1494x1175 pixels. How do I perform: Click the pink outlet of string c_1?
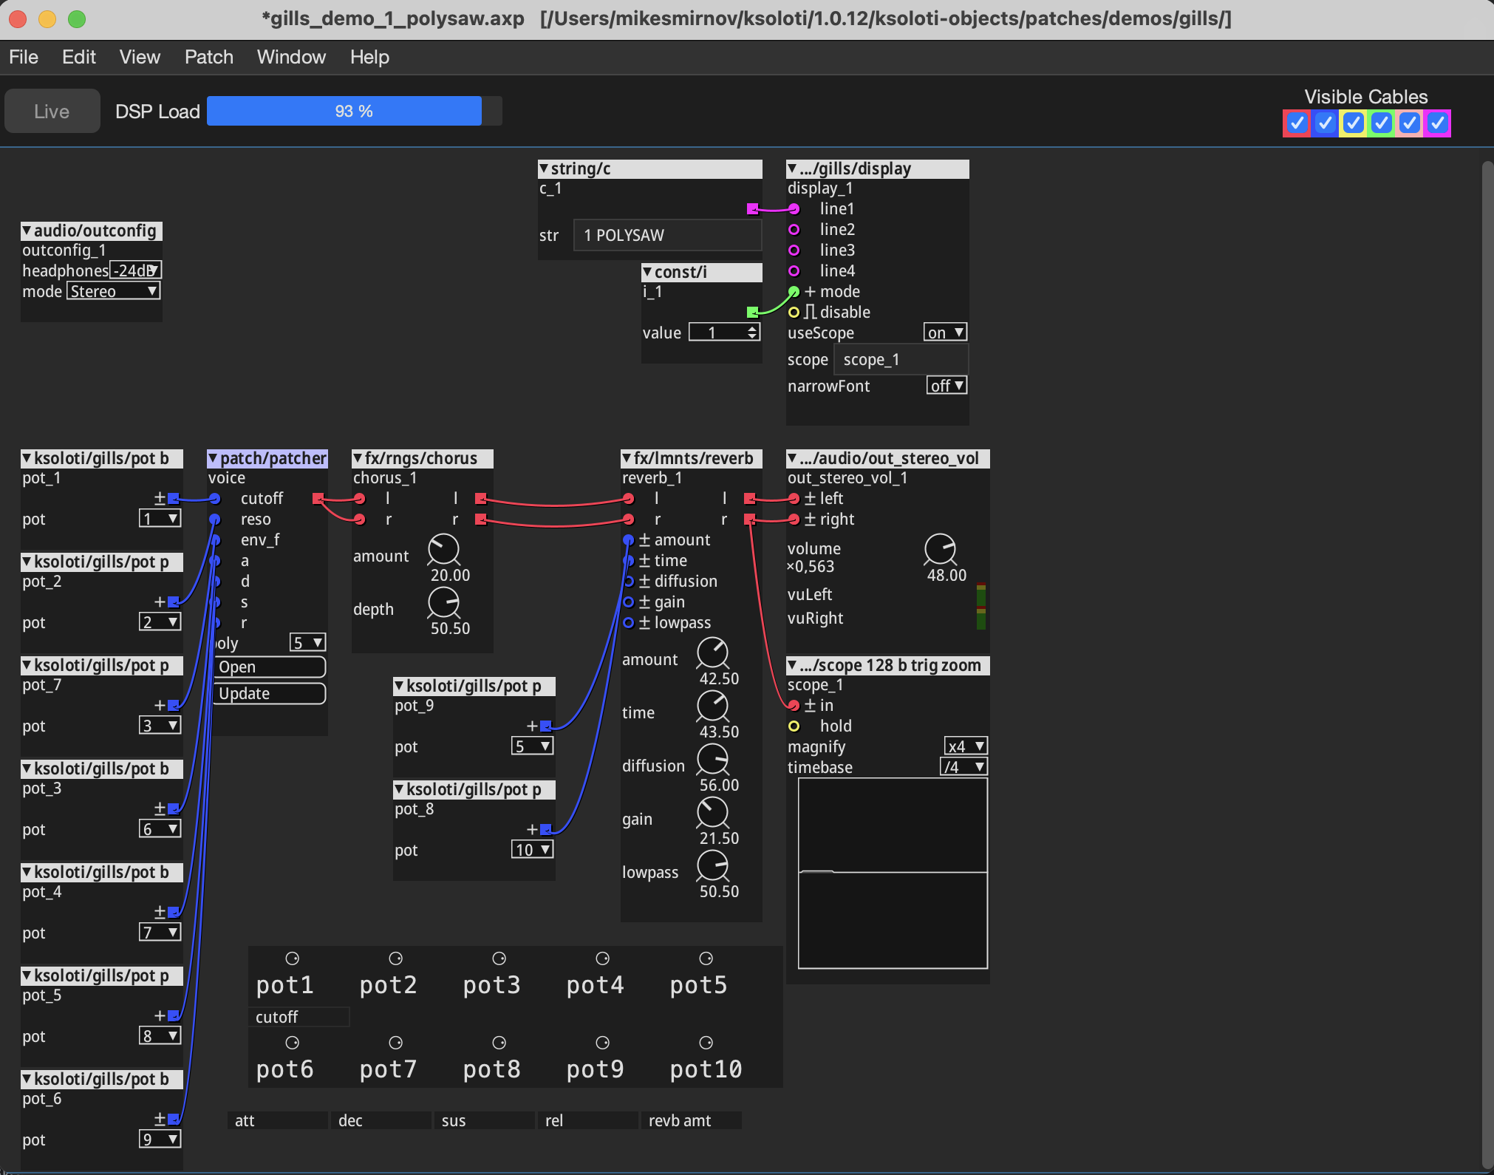752,209
